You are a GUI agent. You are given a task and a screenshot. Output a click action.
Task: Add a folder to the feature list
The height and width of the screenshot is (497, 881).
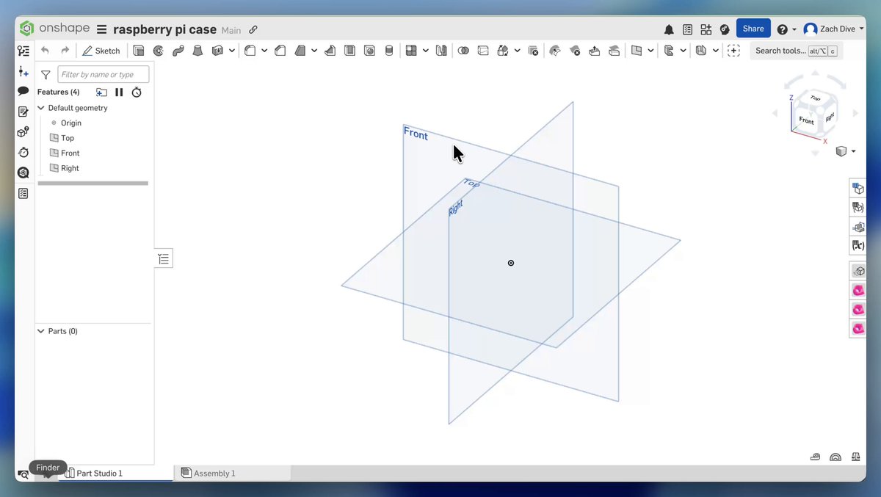click(x=101, y=92)
